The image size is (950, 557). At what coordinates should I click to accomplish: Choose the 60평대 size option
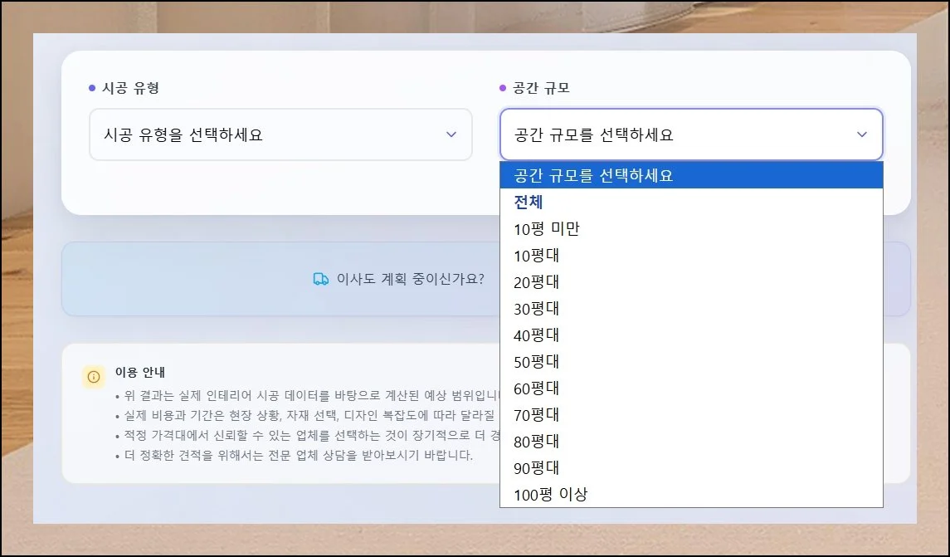[690, 388]
